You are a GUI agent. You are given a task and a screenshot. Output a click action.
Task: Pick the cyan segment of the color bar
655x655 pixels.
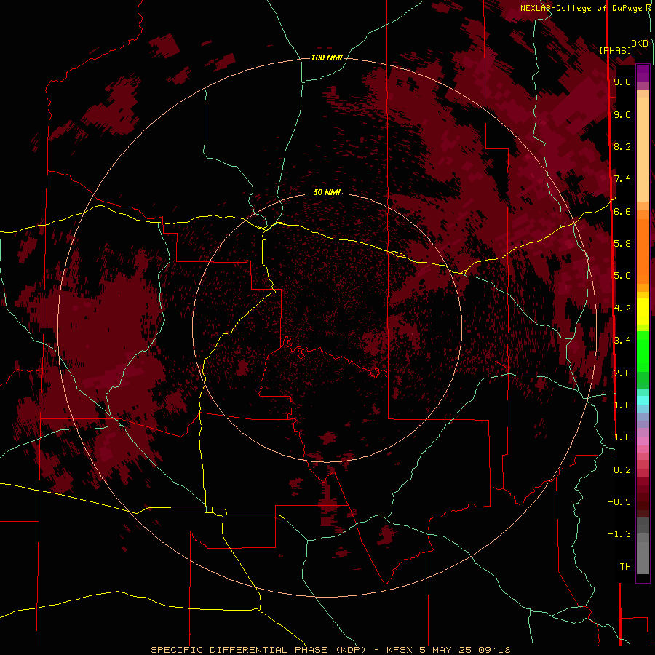click(643, 400)
